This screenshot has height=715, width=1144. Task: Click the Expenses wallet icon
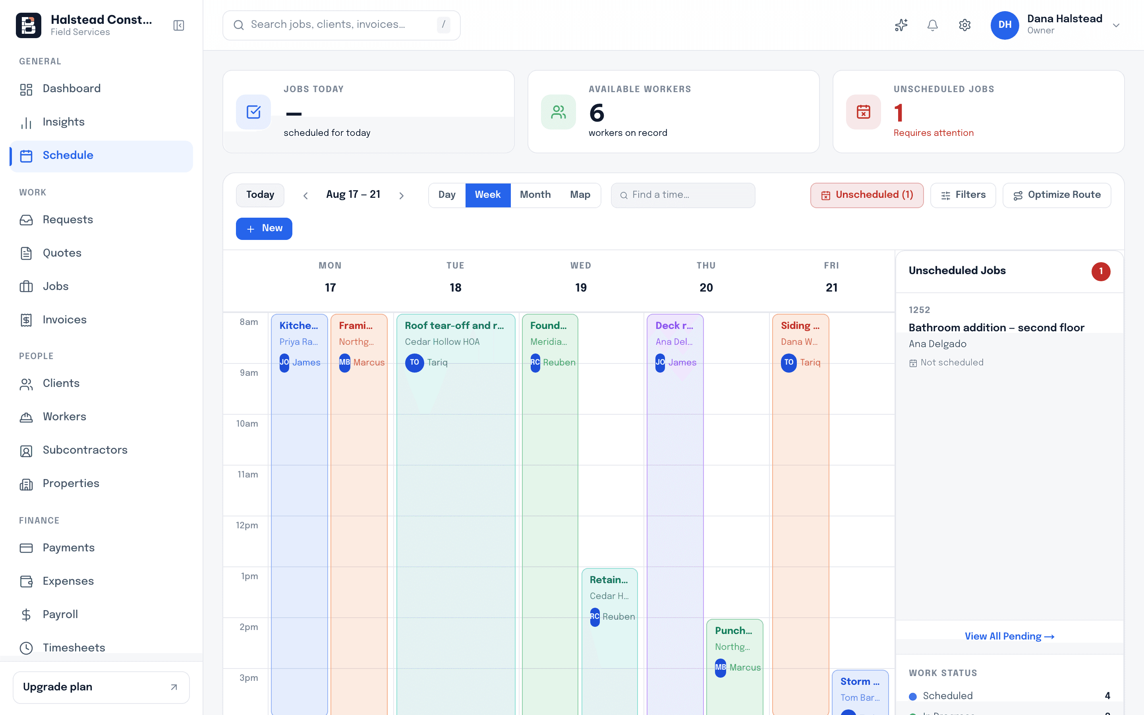(x=26, y=582)
